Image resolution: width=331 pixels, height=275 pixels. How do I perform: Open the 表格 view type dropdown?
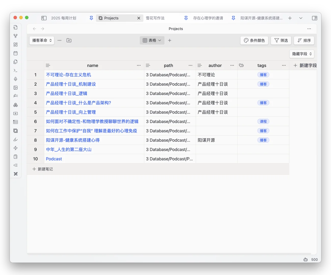[152, 40]
